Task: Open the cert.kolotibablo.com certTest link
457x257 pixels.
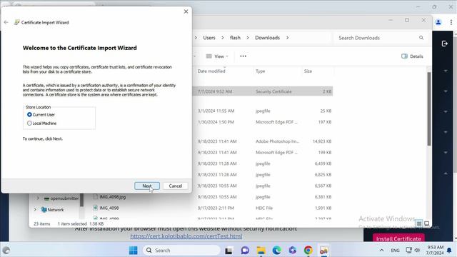Action: [186, 236]
